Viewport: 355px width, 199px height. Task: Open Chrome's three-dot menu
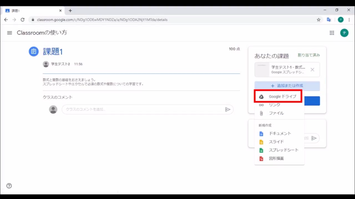click(x=349, y=20)
